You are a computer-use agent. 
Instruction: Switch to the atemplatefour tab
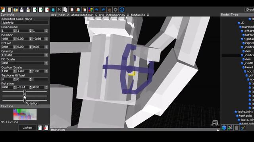(x=82, y=15)
